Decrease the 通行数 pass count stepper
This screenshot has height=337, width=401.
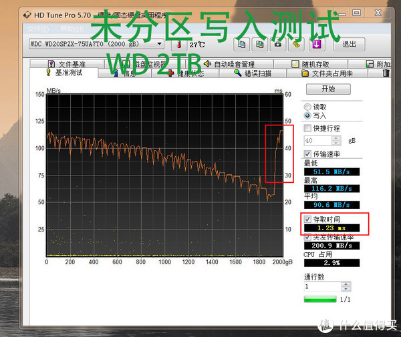pos(346,289)
